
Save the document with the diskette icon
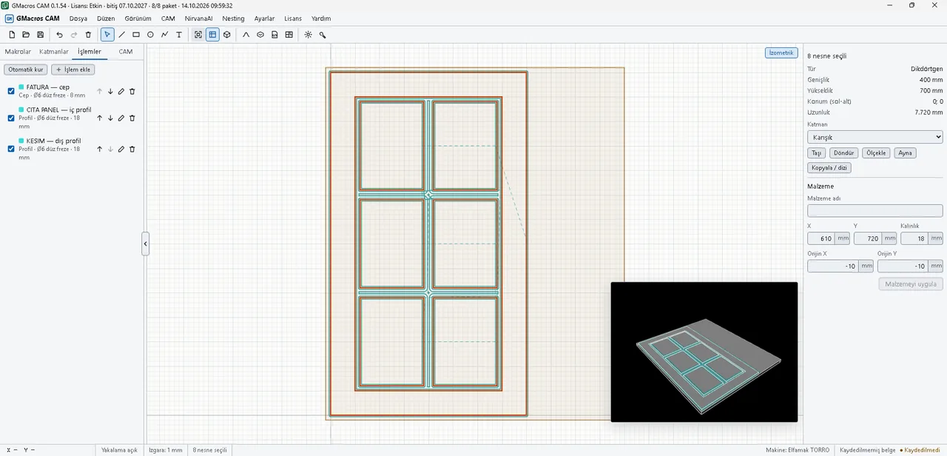click(x=40, y=35)
